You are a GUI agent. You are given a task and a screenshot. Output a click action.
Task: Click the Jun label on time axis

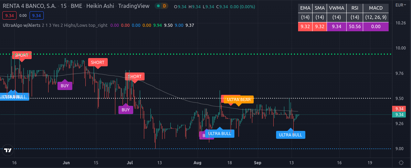(67, 163)
